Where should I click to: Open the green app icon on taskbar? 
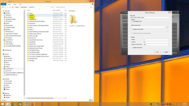pos(20,104)
